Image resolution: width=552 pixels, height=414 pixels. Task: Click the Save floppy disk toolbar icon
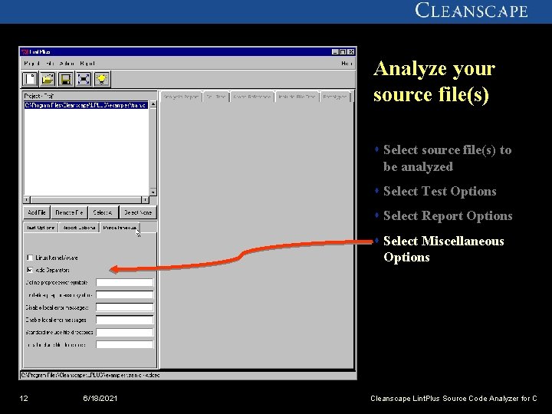65,79
